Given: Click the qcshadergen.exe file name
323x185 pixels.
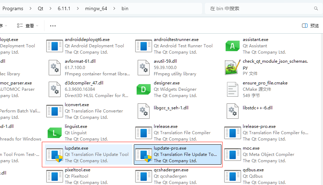Looking at the screenshot, I should coord(171,170).
